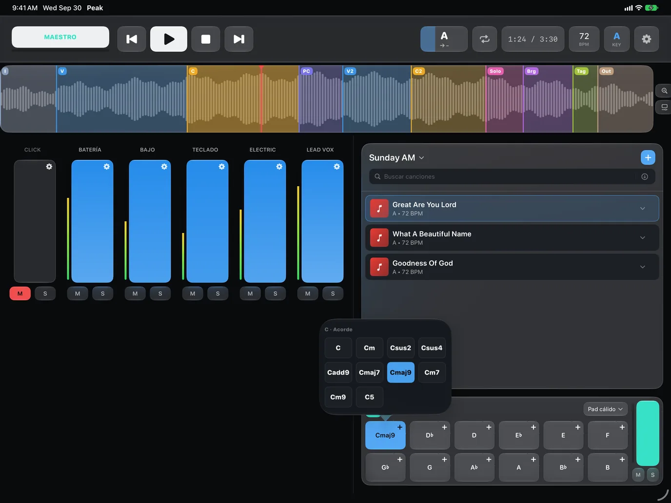Viewport: 671px width, 503px height.
Task: Mute the ELECTRIC channel
Action: click(x=250, y=293)
